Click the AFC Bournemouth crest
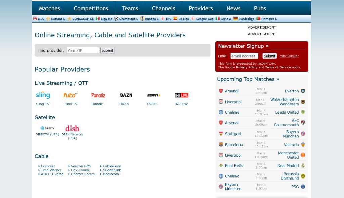 tap(303, 123)
